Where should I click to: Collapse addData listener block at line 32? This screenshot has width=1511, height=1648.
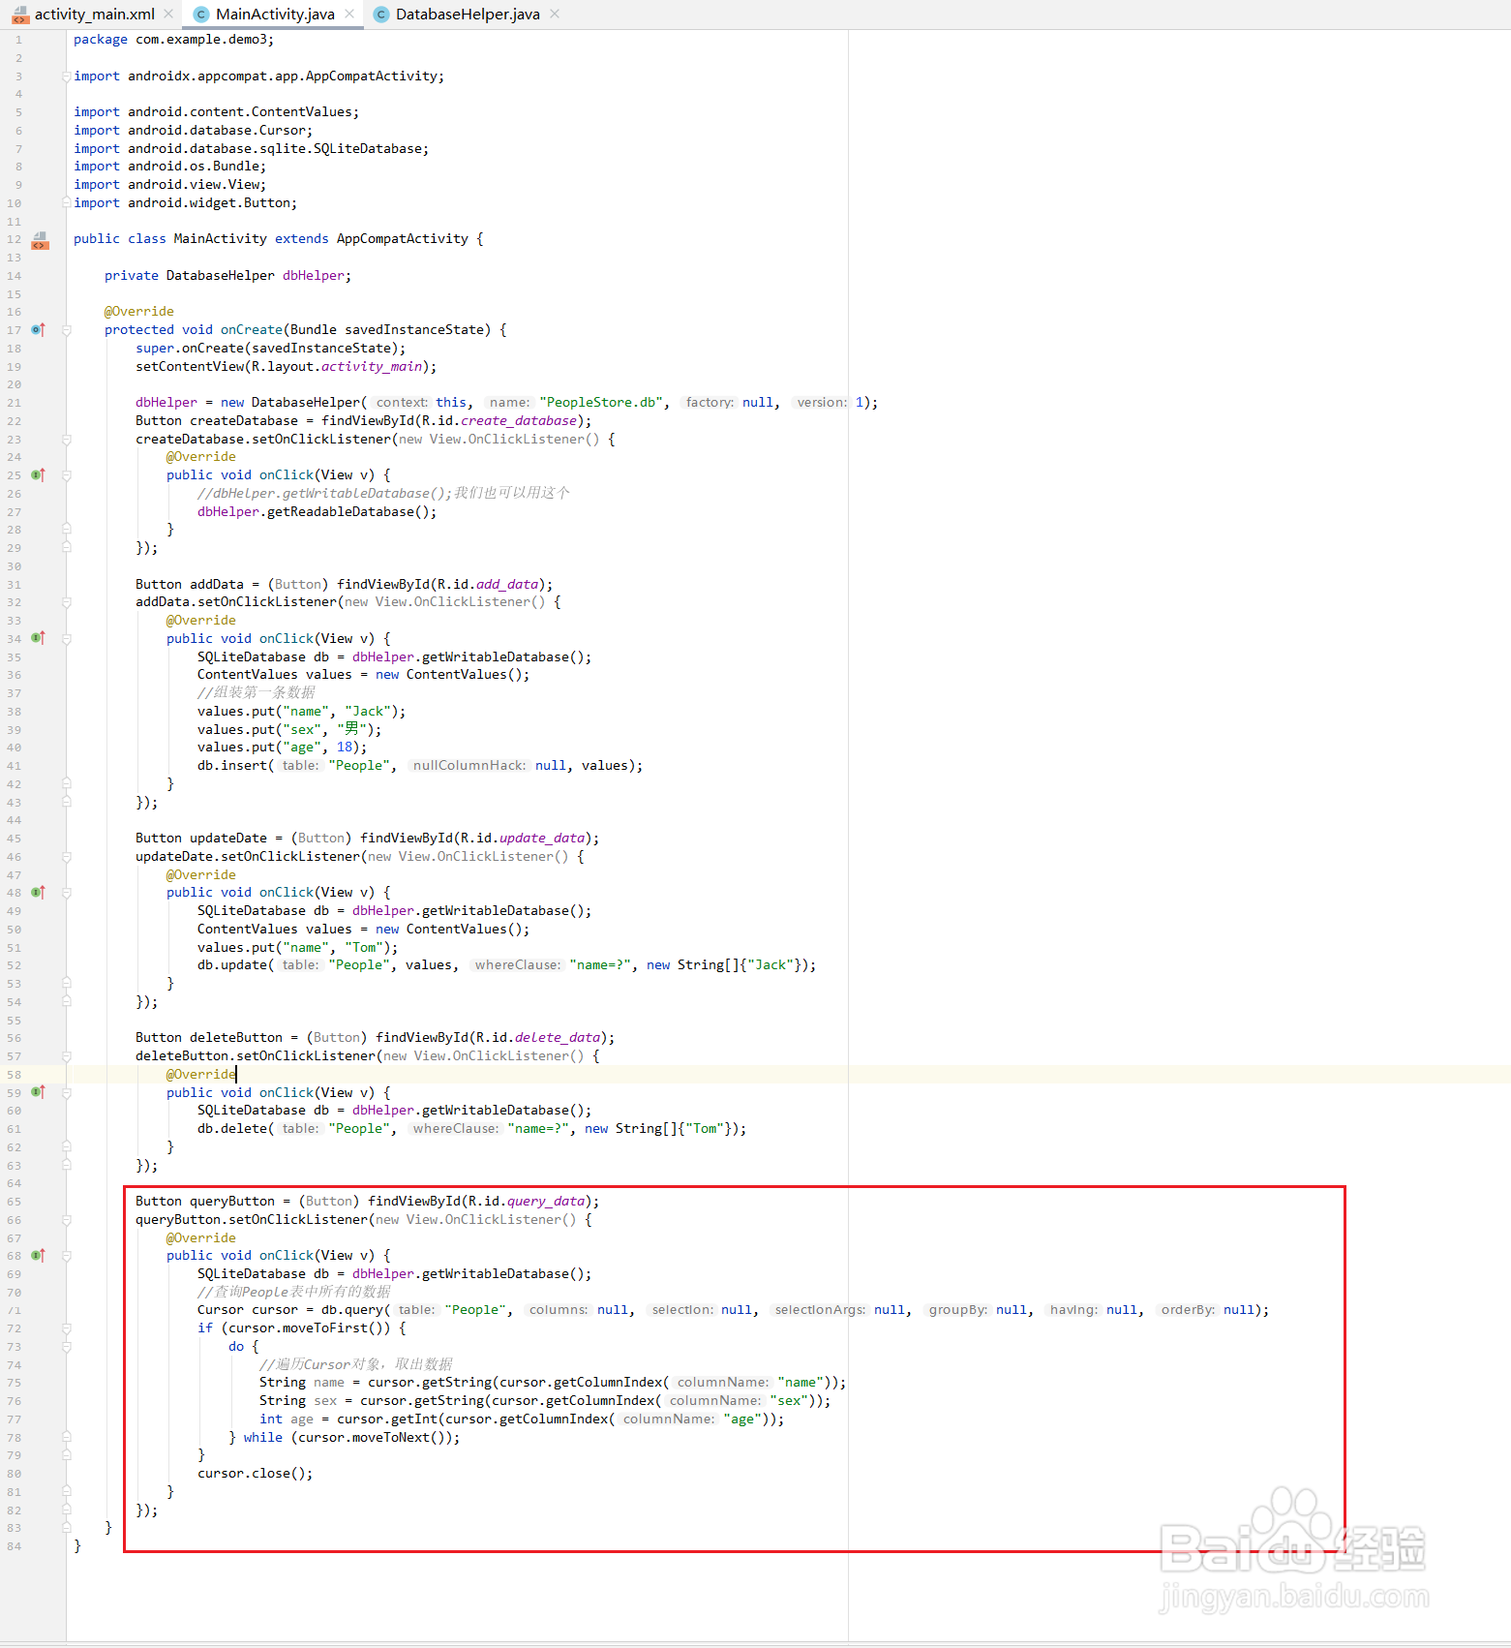[67, 602]
